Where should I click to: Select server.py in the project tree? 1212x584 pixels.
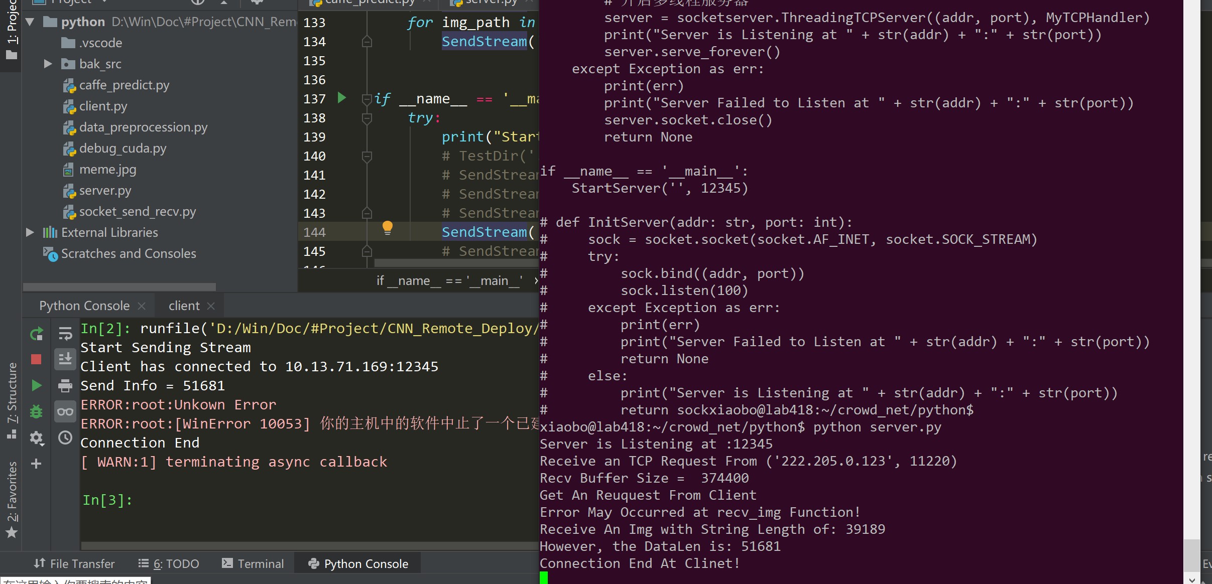point(105,191)
